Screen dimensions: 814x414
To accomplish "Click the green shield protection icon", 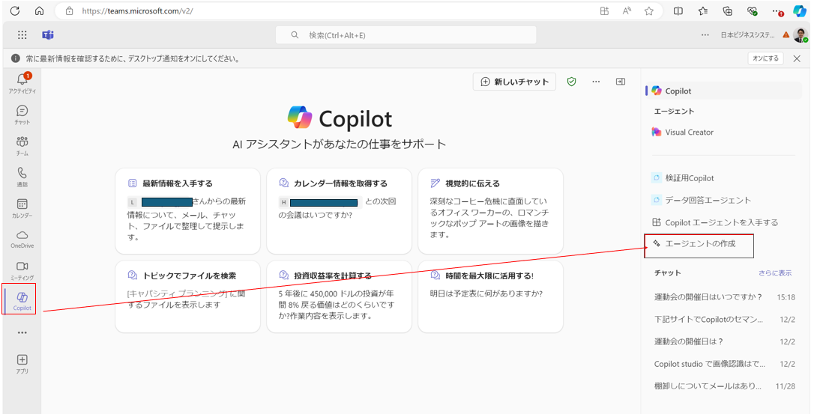I will point(572,82).
